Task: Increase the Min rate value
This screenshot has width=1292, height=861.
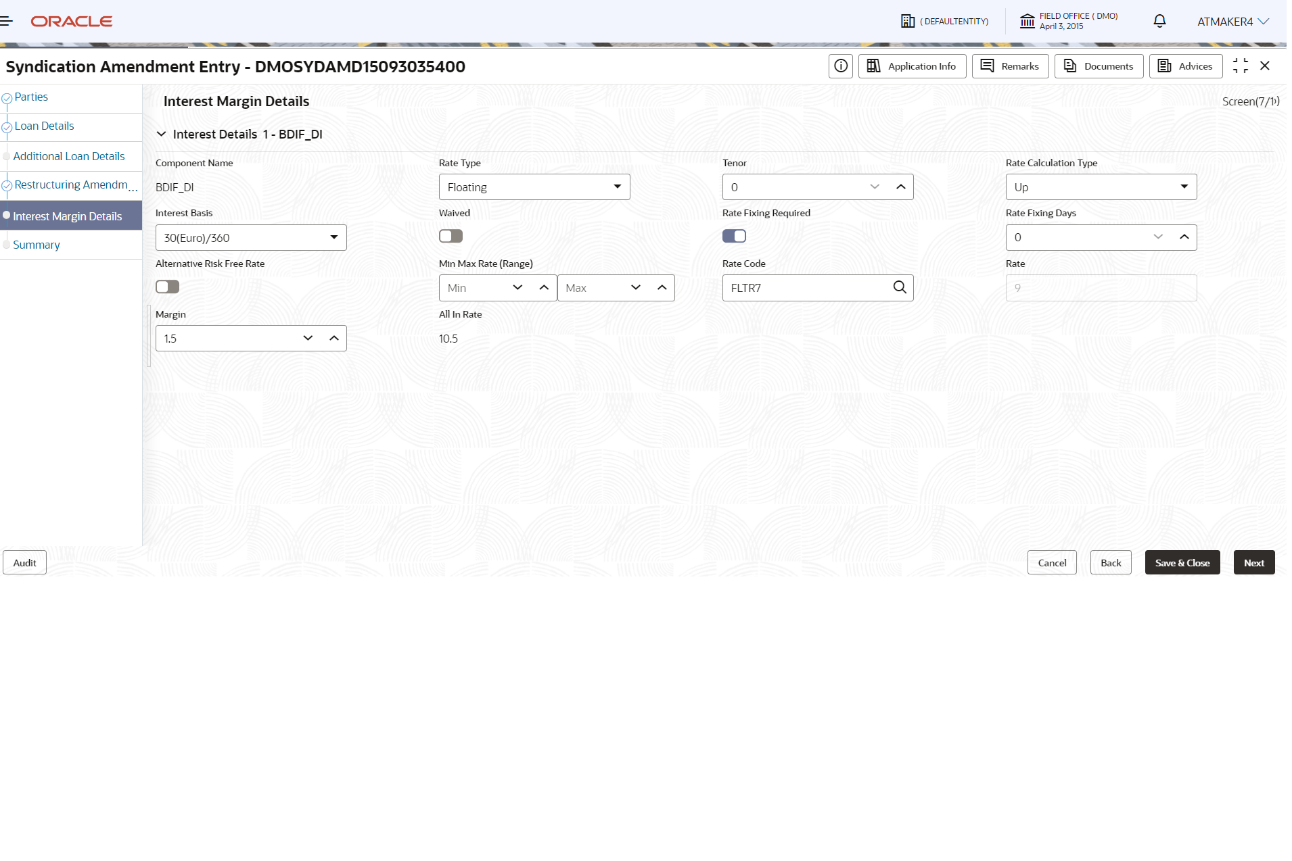Action: click(544, 288)
